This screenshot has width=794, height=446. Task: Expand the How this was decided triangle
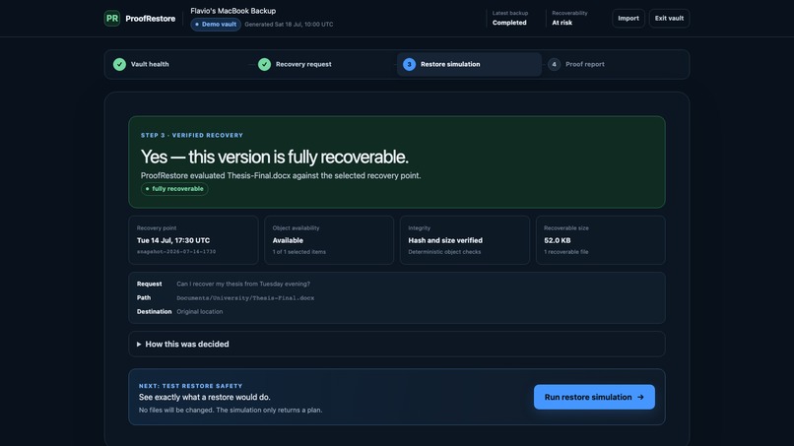[139, 345]
